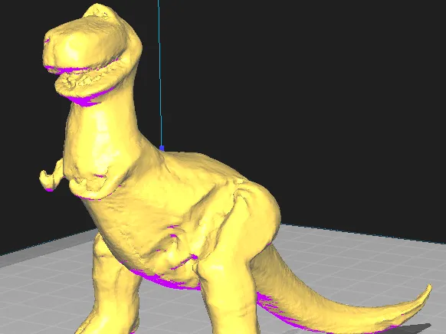Screen dimensions: 446x334
Task: Click the small blue handle on the vertical axis line
Action: (162, 148)
